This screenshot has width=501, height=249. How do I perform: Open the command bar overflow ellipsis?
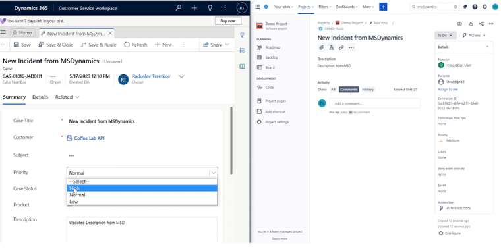click(x=183, y=45)
